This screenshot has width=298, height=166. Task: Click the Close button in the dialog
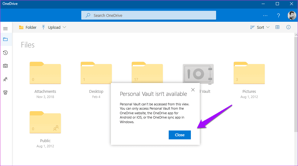[x=180, y=135]
